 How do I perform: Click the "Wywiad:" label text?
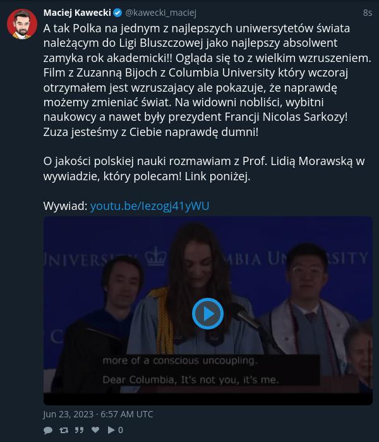click(65, 206)
